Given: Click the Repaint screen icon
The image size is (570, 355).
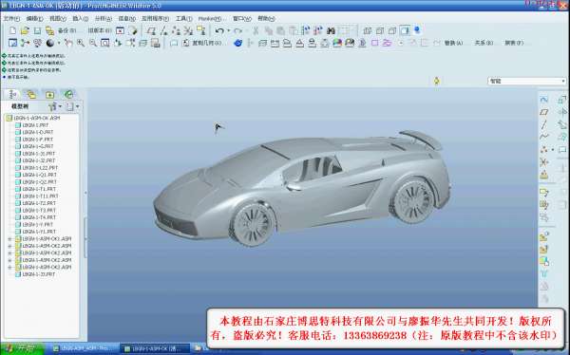Looking at the screenshot, I should coord(12,43).
